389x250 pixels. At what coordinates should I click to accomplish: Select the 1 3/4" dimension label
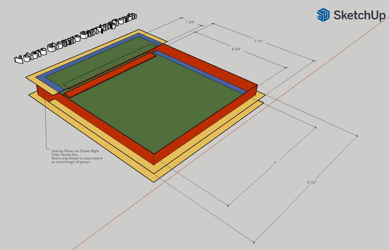pyautogui.click(x=190, y=22)
